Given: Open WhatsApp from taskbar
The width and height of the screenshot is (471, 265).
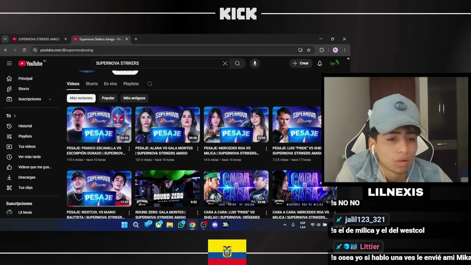Looking at the screenshot, I should point(181,225).
